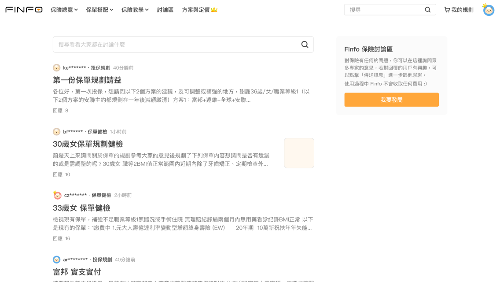Click the FINFO logo
The image size is (500, 282).
24,10
